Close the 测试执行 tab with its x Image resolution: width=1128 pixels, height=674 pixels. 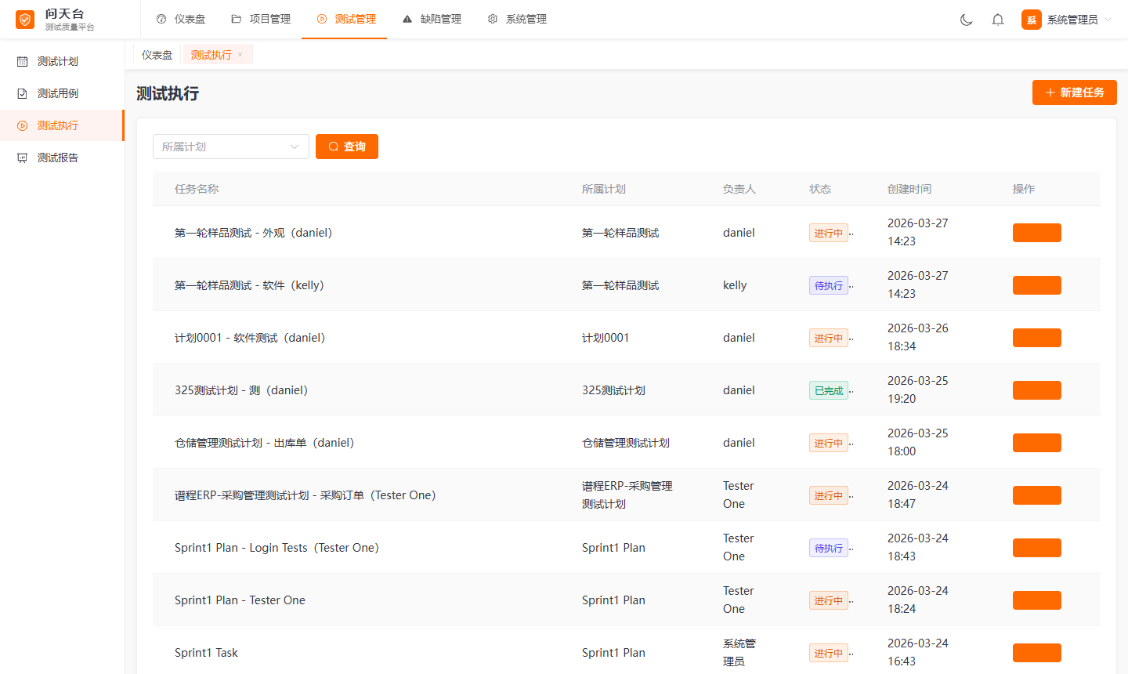(x=240, y=55)
